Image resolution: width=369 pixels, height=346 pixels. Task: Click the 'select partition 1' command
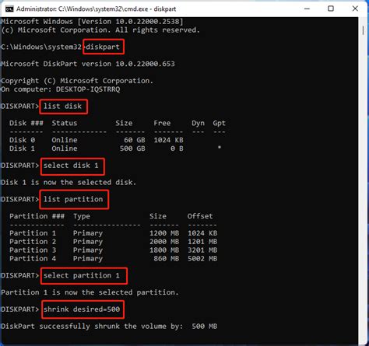click(82, 275)
